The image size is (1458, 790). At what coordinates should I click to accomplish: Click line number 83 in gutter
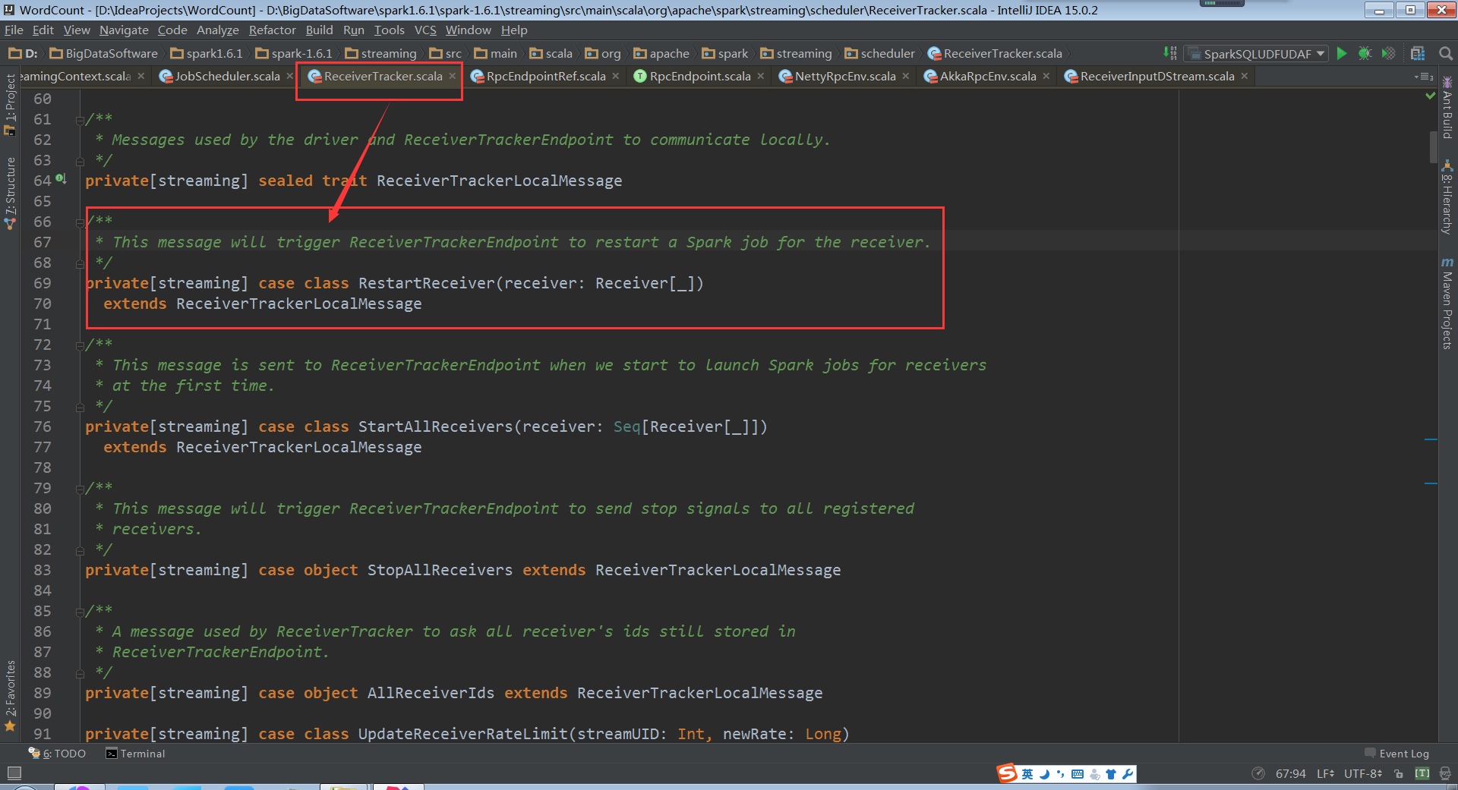point(43,570)
